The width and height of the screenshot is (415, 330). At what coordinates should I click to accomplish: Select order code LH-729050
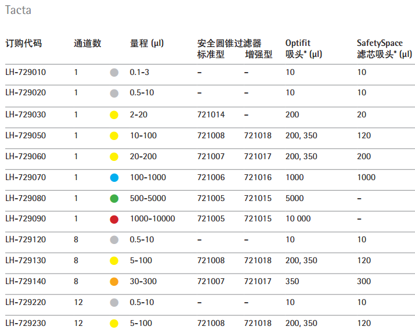click(x=26, y=135)
